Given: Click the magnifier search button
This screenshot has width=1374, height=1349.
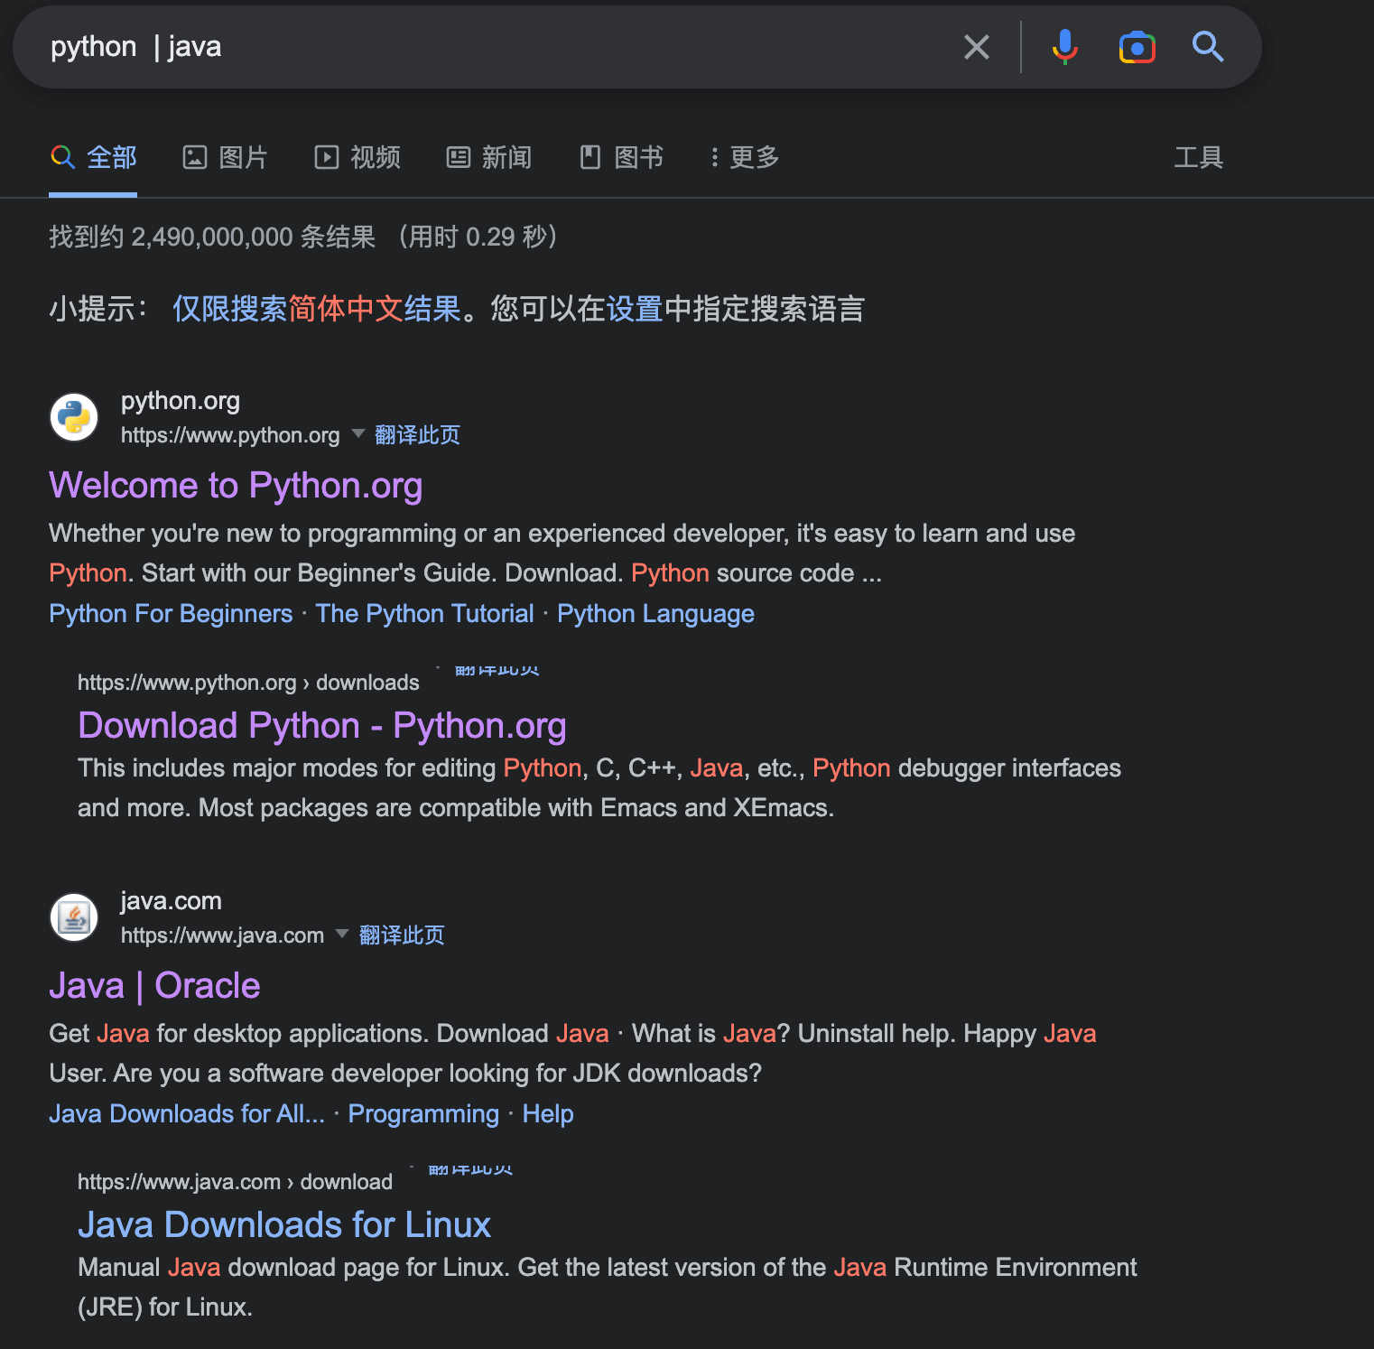Looking at the screenshot, I should click(x=1207, y=47).
